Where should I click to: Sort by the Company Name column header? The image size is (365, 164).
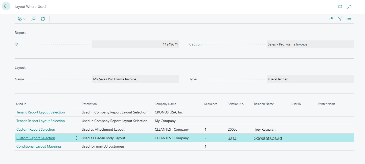coord(165,104)
